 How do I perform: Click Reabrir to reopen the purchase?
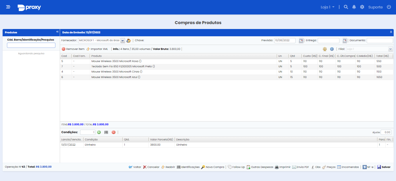[168, 167]
